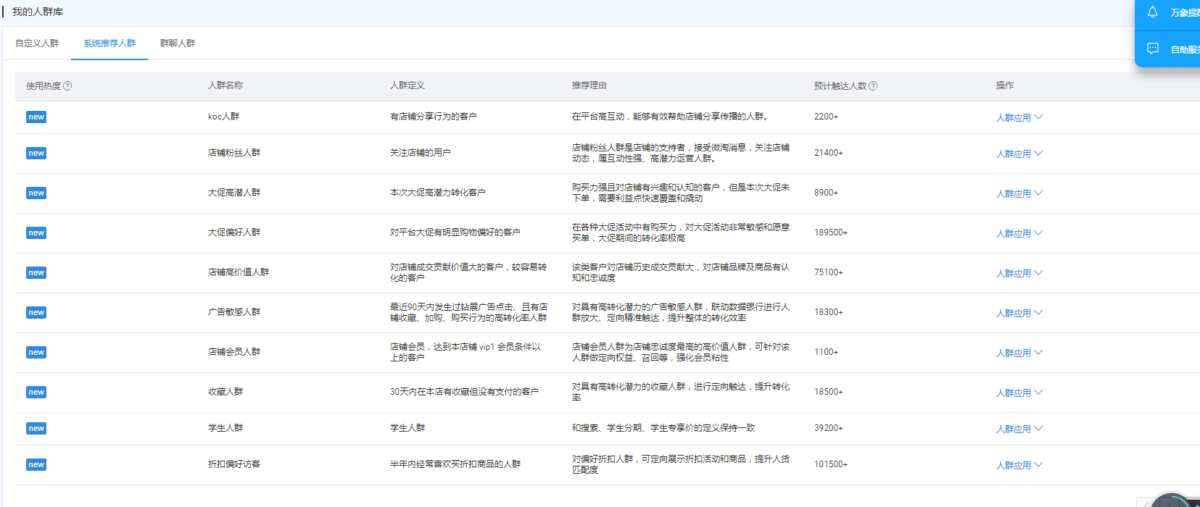Click the new badge for 大促偏好人群
The height and width of the screenshot is (507, 1200).
pos(36,232)
